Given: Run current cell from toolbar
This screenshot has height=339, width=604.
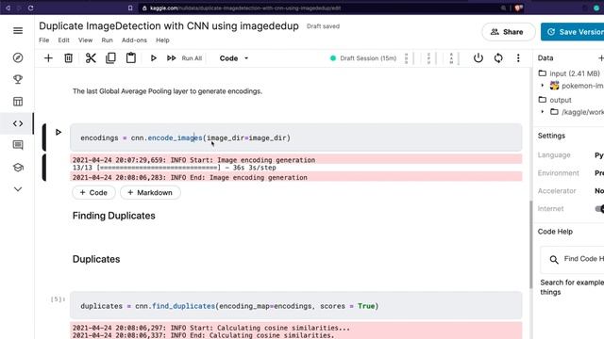Looking at the screenshot, I should [x=153, y=58].
